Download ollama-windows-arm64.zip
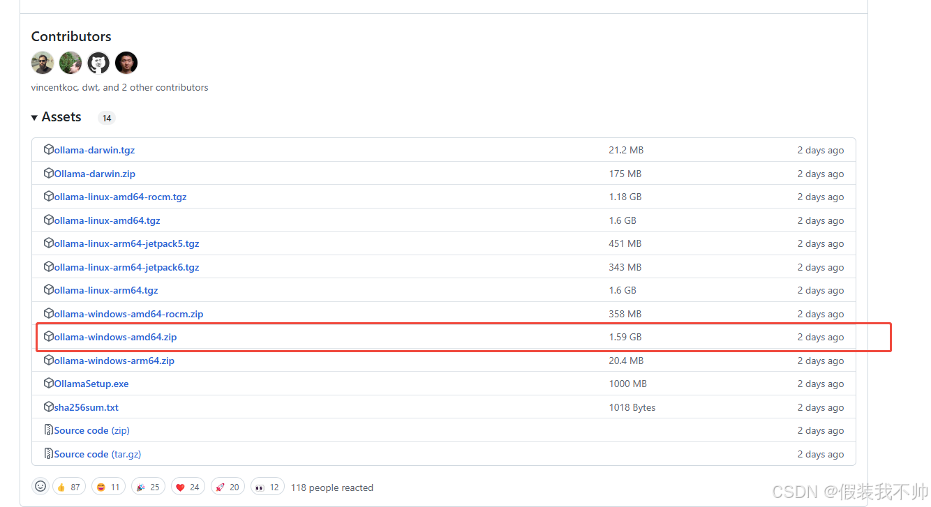931x507 pixels. pyautogui.click(x=114, y=361)
